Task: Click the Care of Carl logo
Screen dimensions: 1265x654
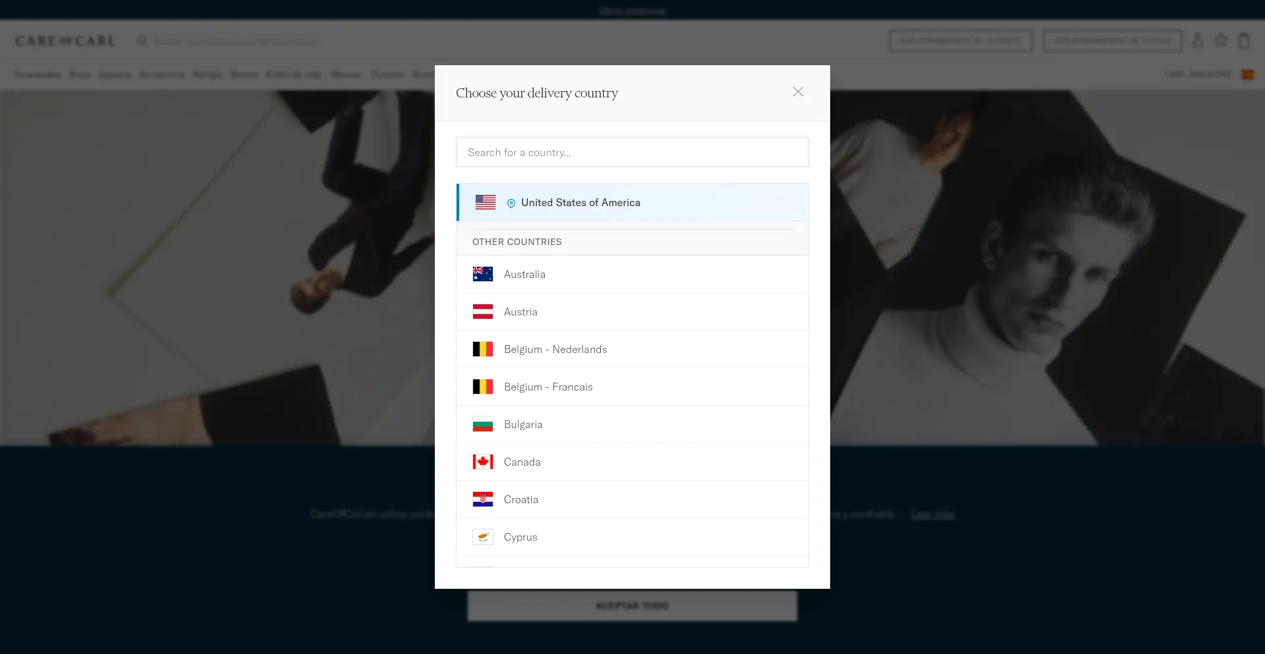Action: click(65, 41)
